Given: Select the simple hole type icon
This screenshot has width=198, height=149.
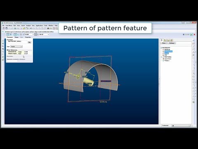Looking at the screenshot, I should coord(8,34).
